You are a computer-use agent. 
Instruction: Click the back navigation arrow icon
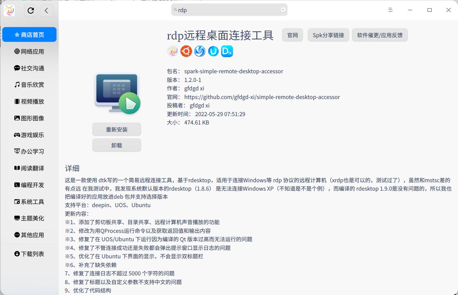46,10
